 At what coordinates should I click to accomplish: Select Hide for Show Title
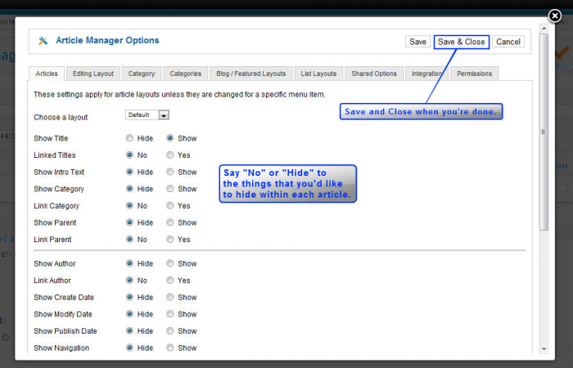click(129, 138)
